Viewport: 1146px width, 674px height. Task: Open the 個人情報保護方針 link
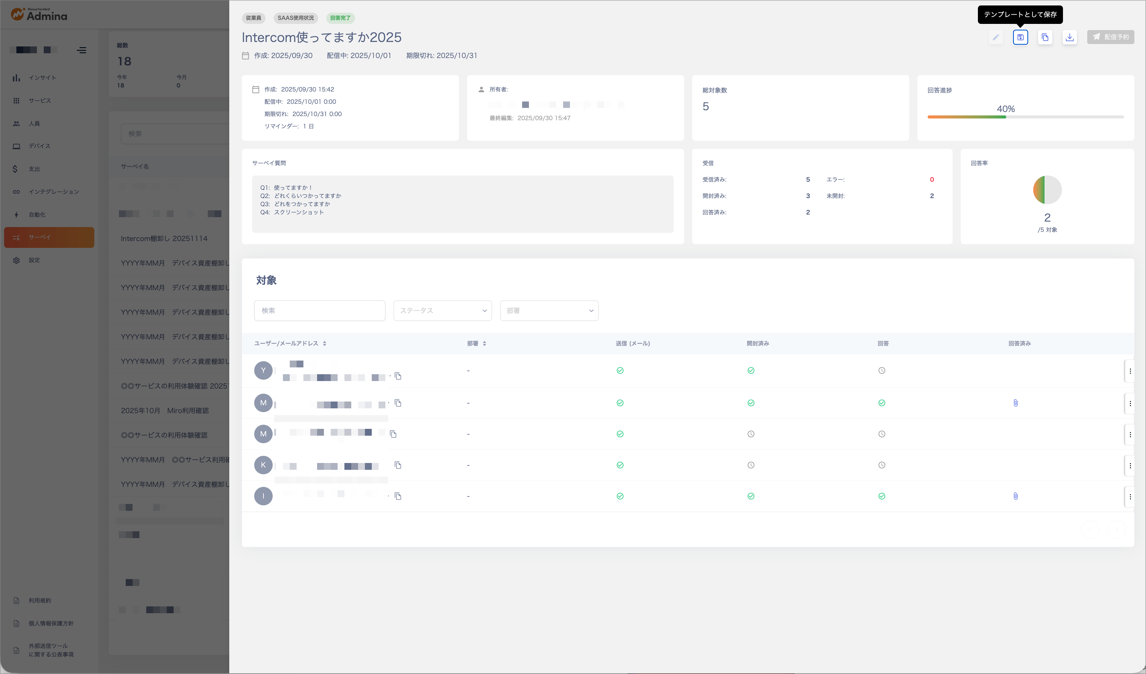tap(51, 623)
